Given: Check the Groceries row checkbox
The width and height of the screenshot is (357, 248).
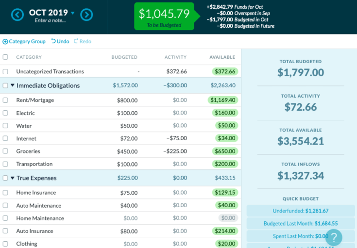Looking at the screenshot, I should (x=5, y=151).
